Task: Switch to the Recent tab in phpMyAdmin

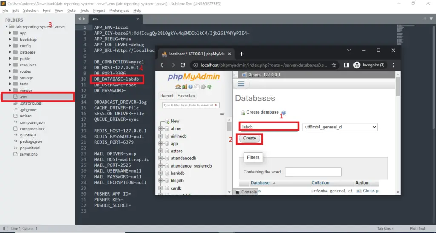Action: (166, 96)
